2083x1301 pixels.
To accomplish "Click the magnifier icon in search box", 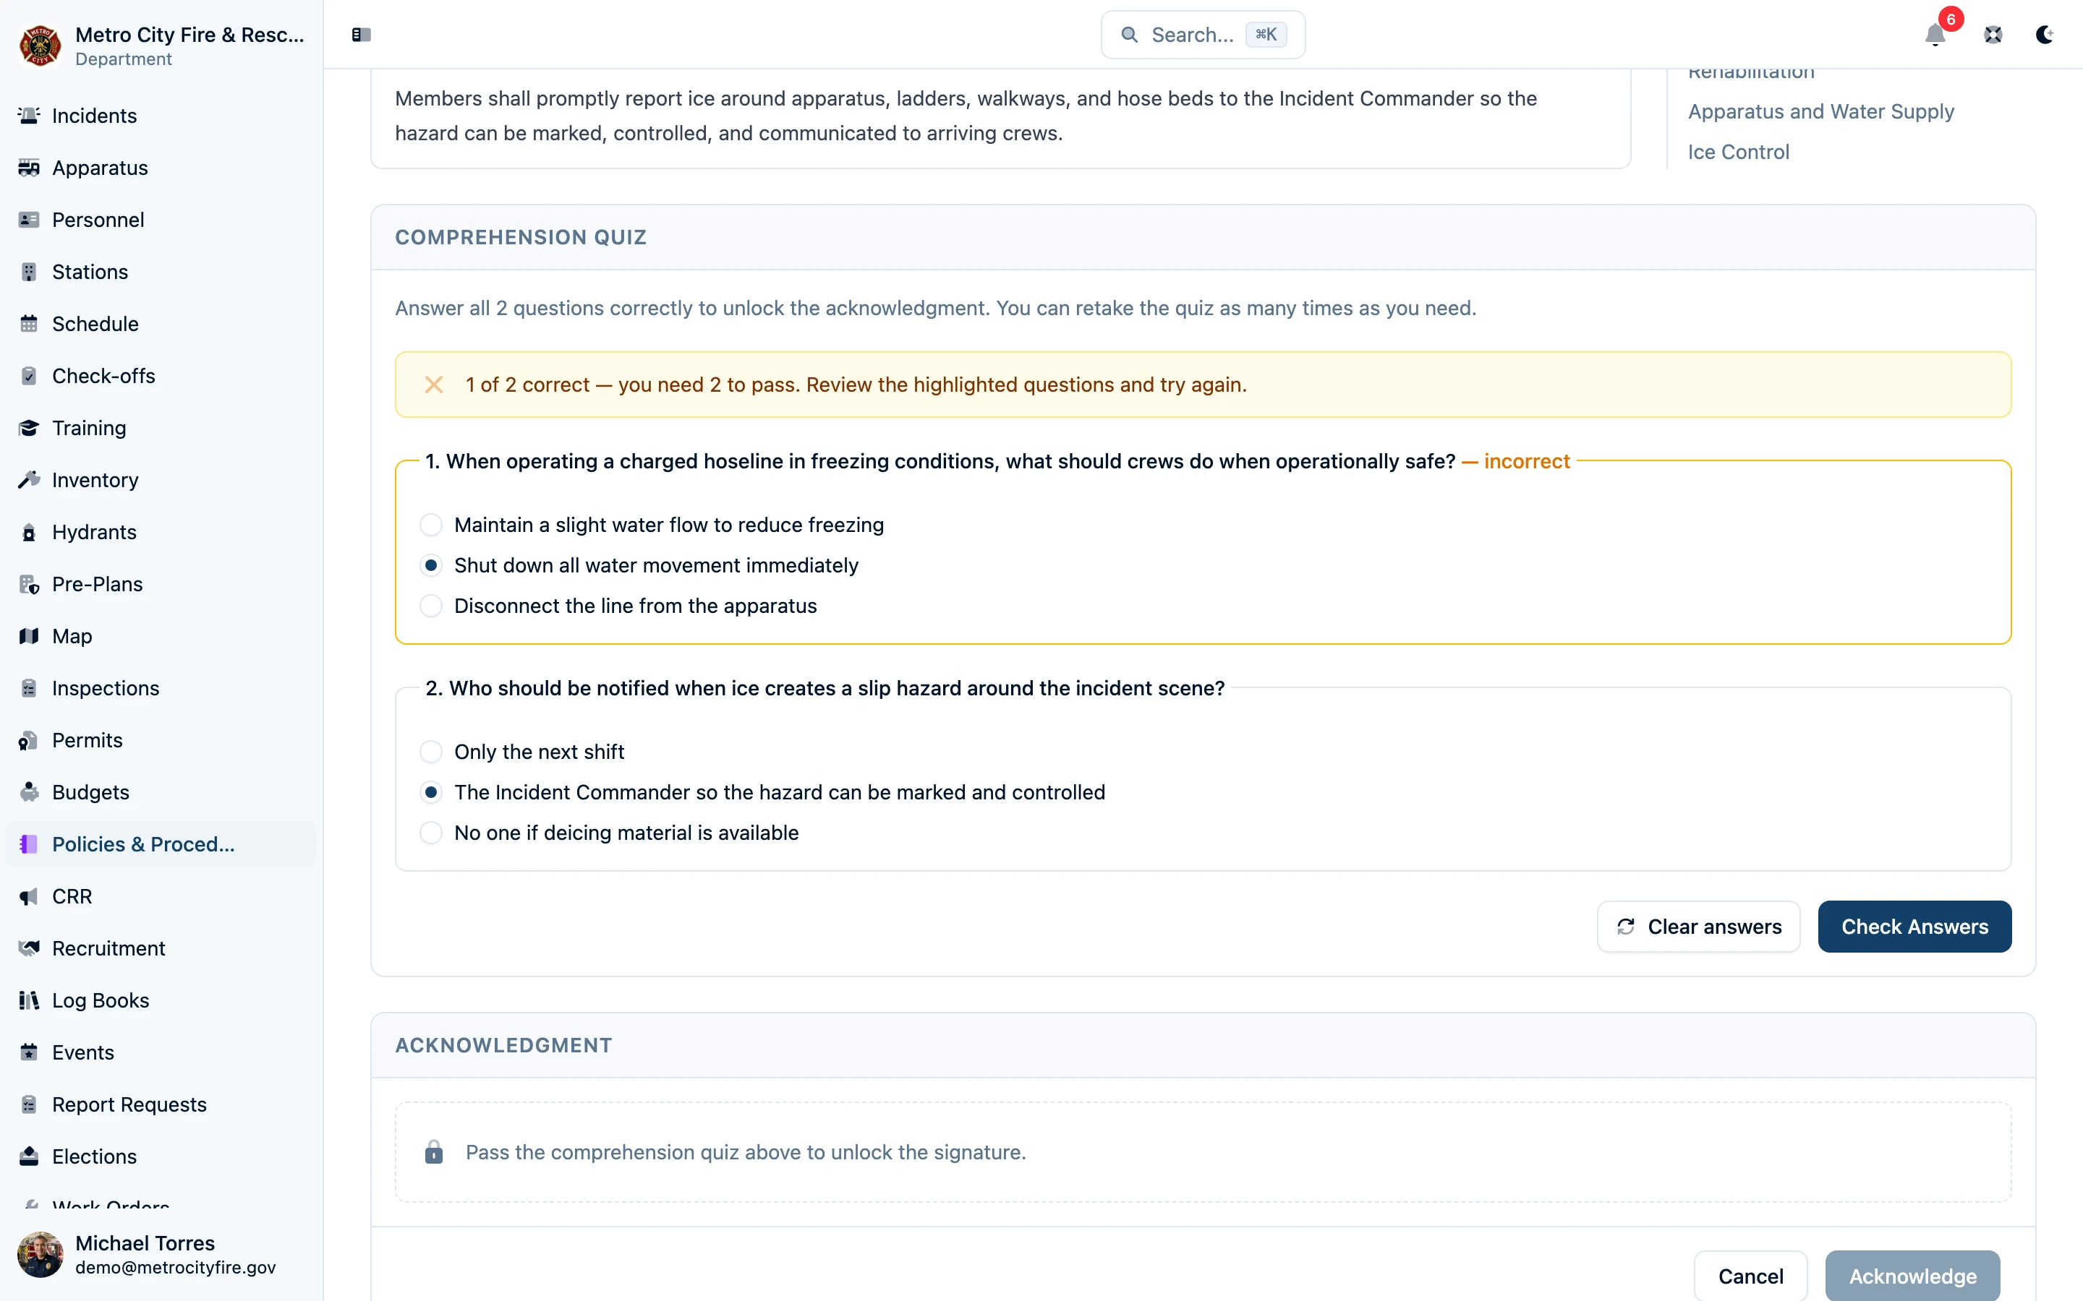I will [x=1129, y=35].
